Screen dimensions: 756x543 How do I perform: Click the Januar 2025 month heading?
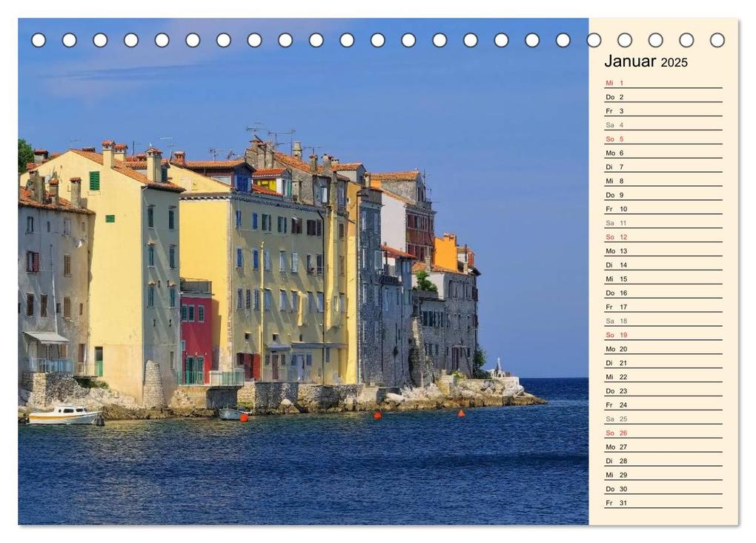[646, 61]
